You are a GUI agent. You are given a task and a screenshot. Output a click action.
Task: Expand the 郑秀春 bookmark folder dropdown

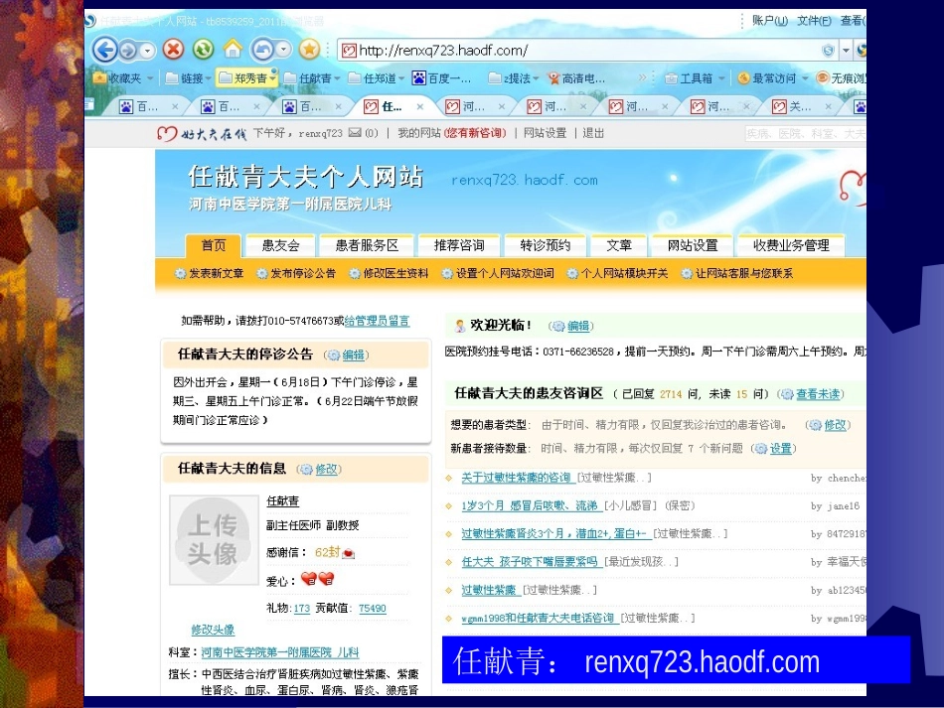pyautogui.click(x=274, y=78)
